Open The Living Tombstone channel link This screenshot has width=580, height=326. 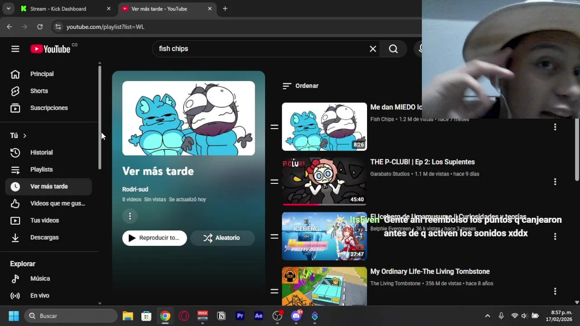[x=395, y=283]
